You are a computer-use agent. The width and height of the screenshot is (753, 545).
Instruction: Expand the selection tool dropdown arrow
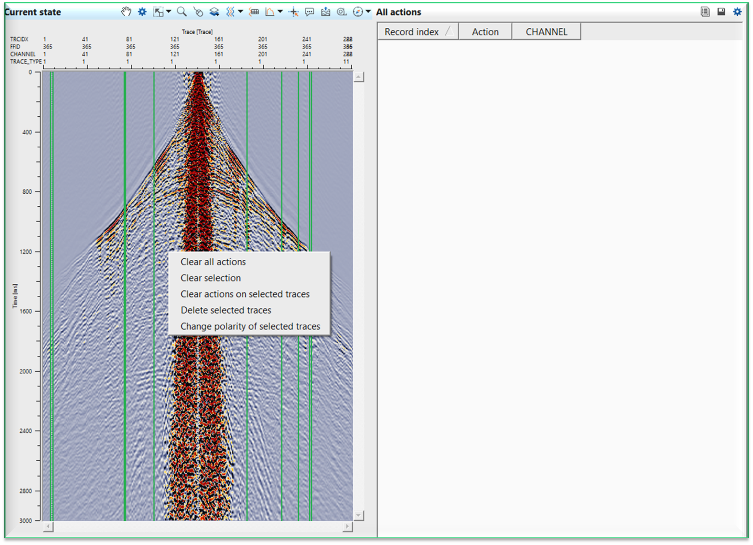[168, 12]
